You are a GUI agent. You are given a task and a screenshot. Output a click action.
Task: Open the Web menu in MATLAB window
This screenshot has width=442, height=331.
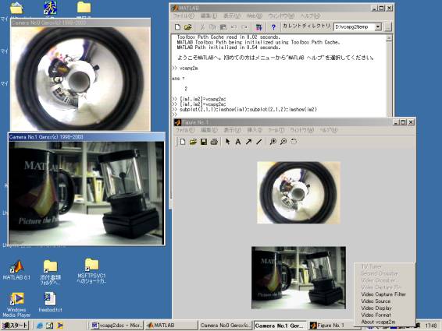[x=254, y=16]
